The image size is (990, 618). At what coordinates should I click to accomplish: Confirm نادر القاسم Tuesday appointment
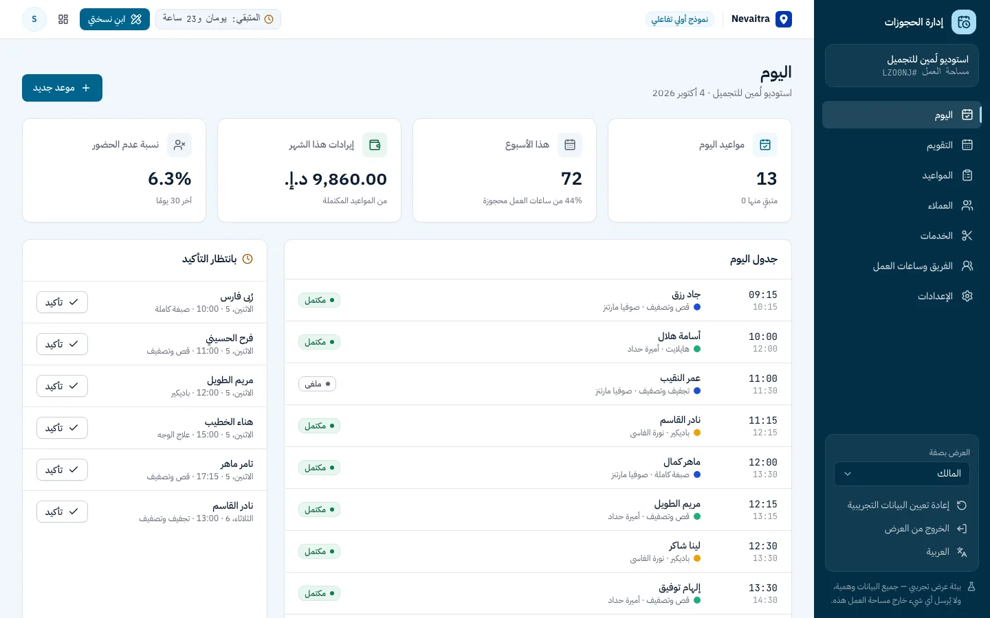[62, 512]
